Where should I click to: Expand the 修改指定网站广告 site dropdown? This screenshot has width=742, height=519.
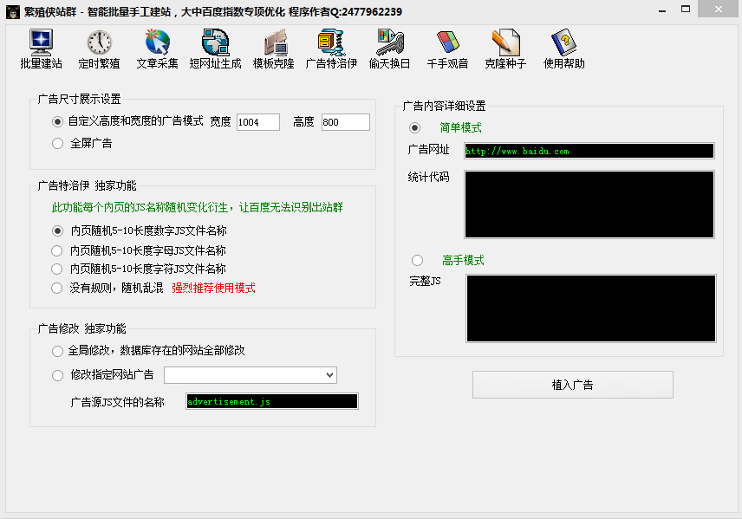tap(330, 375)
